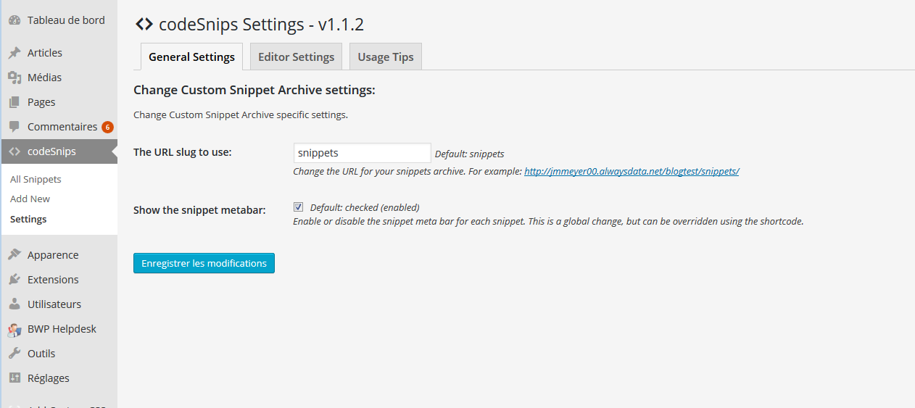Open the Apparence menu label

(x=53, y=255)
